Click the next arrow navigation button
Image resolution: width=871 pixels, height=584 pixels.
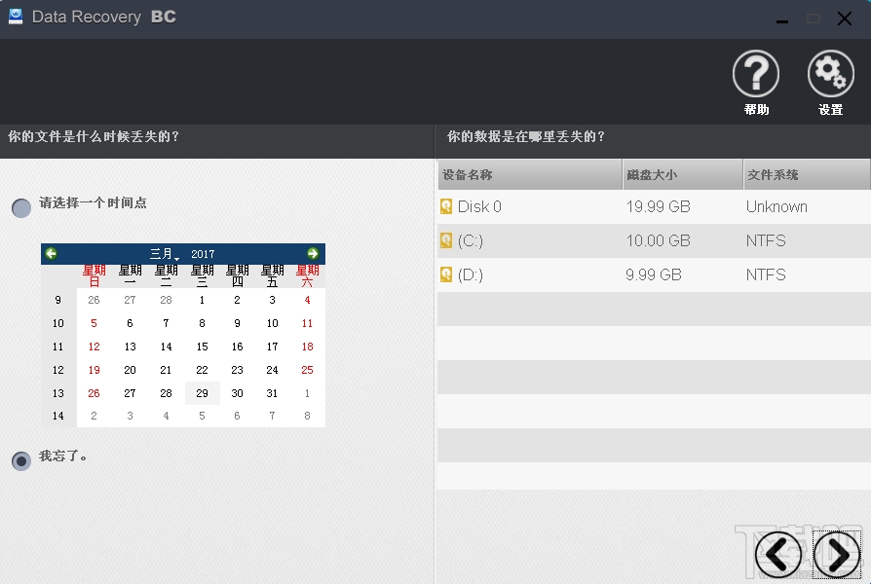click(x=837, y=554)
